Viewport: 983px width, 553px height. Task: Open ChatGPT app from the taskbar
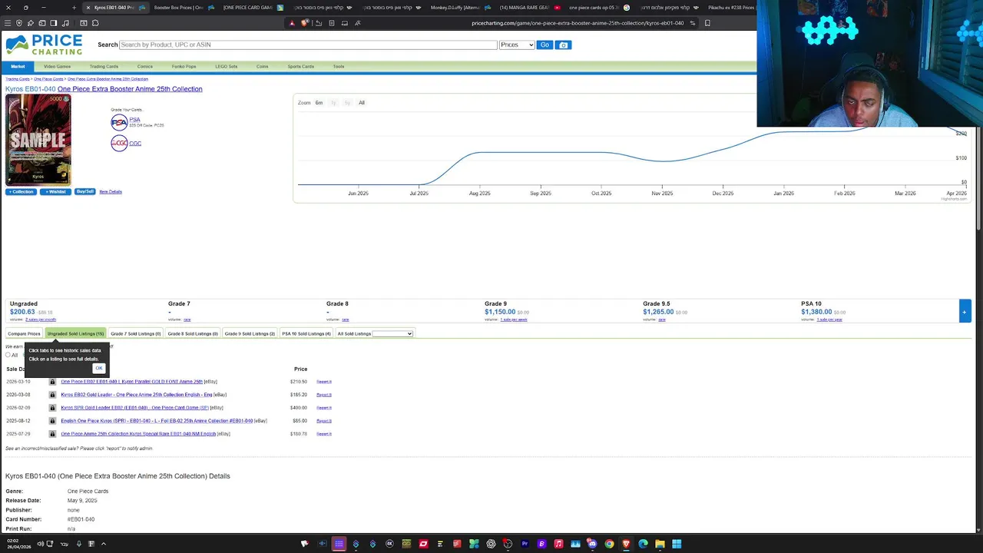coord(491,544)
